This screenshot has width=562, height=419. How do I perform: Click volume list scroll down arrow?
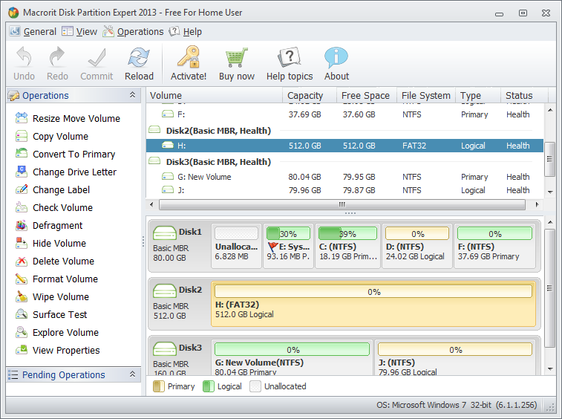coord(550,192)
